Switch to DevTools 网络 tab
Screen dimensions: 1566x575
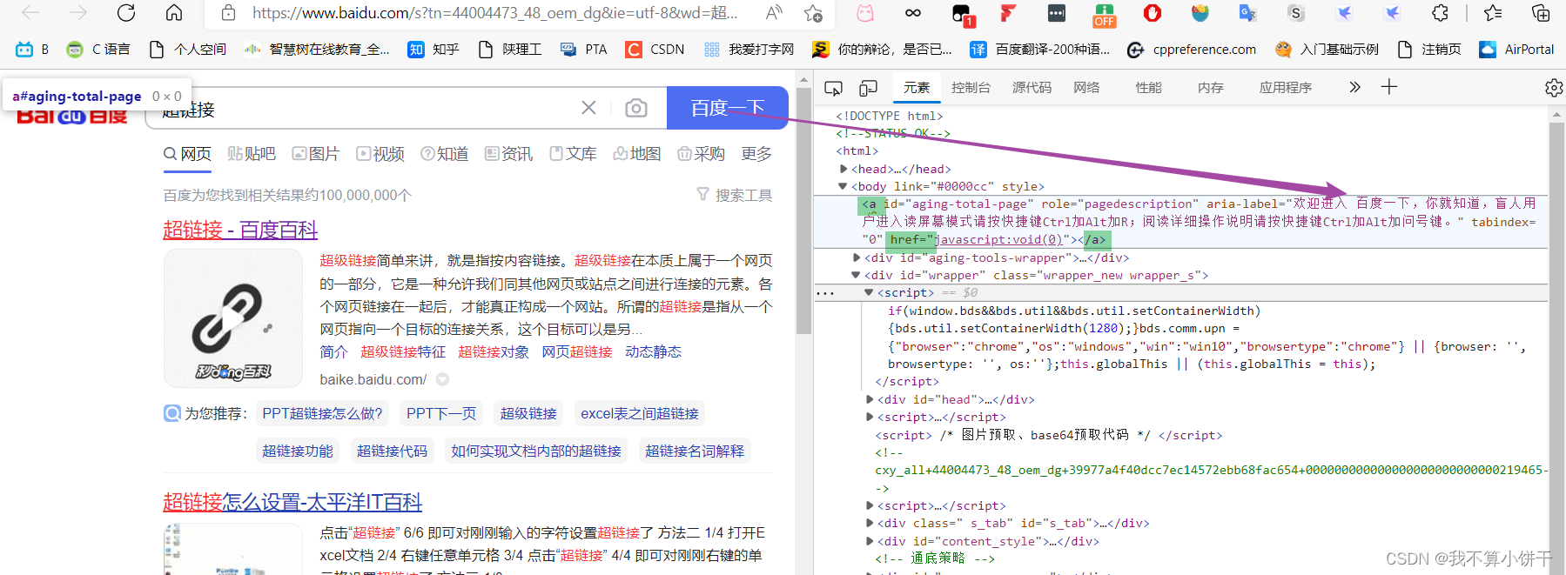(1086, 88)
